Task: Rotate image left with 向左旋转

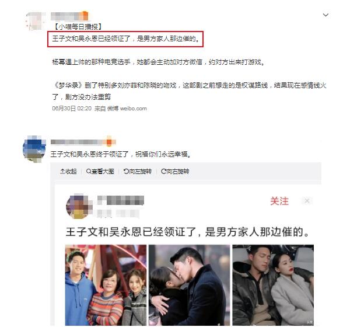Action: [138, 172]
